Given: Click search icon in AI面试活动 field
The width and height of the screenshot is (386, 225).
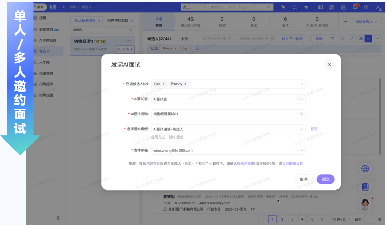Looking at the screenshot, I should coord(302,114).
